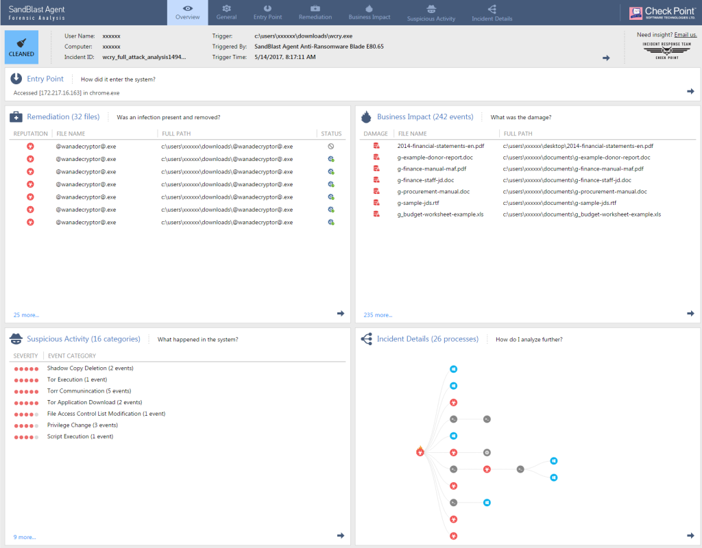Open the Incident Details tab
This screenshot has height=548, width=702.
click(492, 12)
